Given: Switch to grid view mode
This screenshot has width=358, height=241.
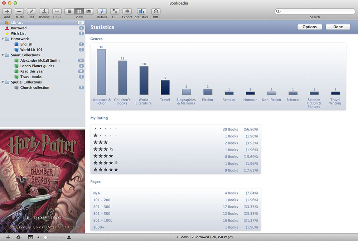Looking at the screenshot, I should 79,11.
